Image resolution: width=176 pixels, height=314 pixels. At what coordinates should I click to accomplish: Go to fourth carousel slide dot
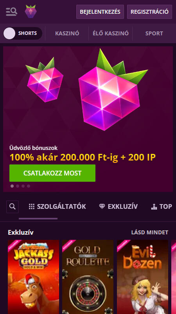pyautogui.click(x=29, y=186)
